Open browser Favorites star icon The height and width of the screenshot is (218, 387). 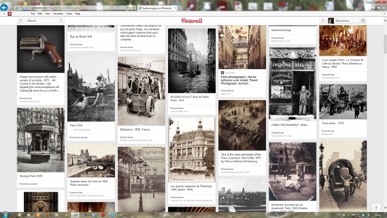click(x=379, y=8)
